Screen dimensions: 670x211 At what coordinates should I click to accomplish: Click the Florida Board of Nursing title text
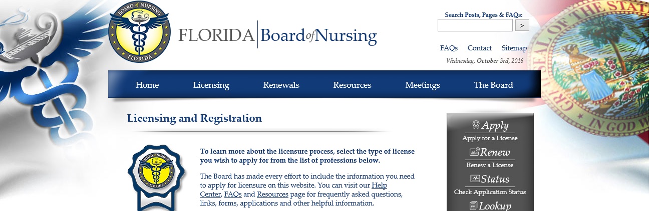(277, 35)
